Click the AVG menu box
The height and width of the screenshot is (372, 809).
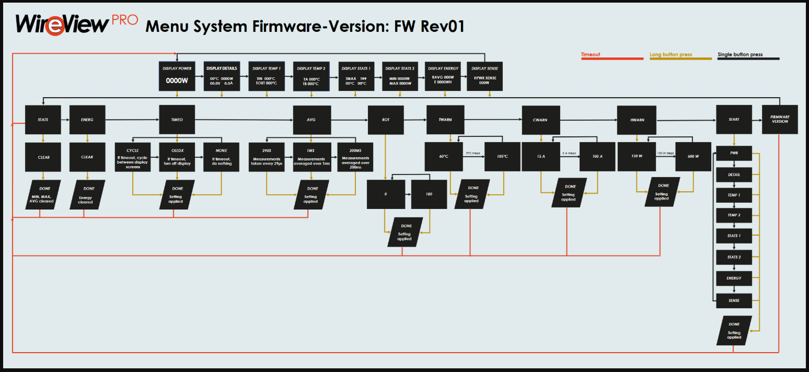point(311,120)
